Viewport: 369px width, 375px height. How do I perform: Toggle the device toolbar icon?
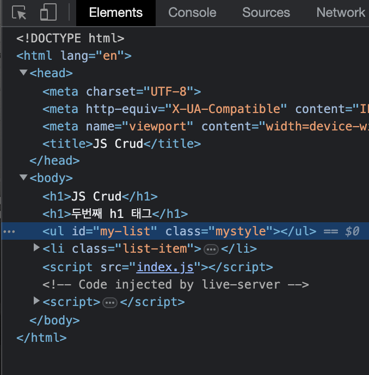click(48, 12)
